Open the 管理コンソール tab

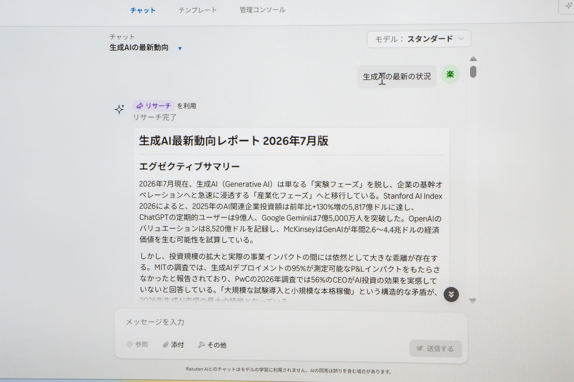click(x=262, y=10)
